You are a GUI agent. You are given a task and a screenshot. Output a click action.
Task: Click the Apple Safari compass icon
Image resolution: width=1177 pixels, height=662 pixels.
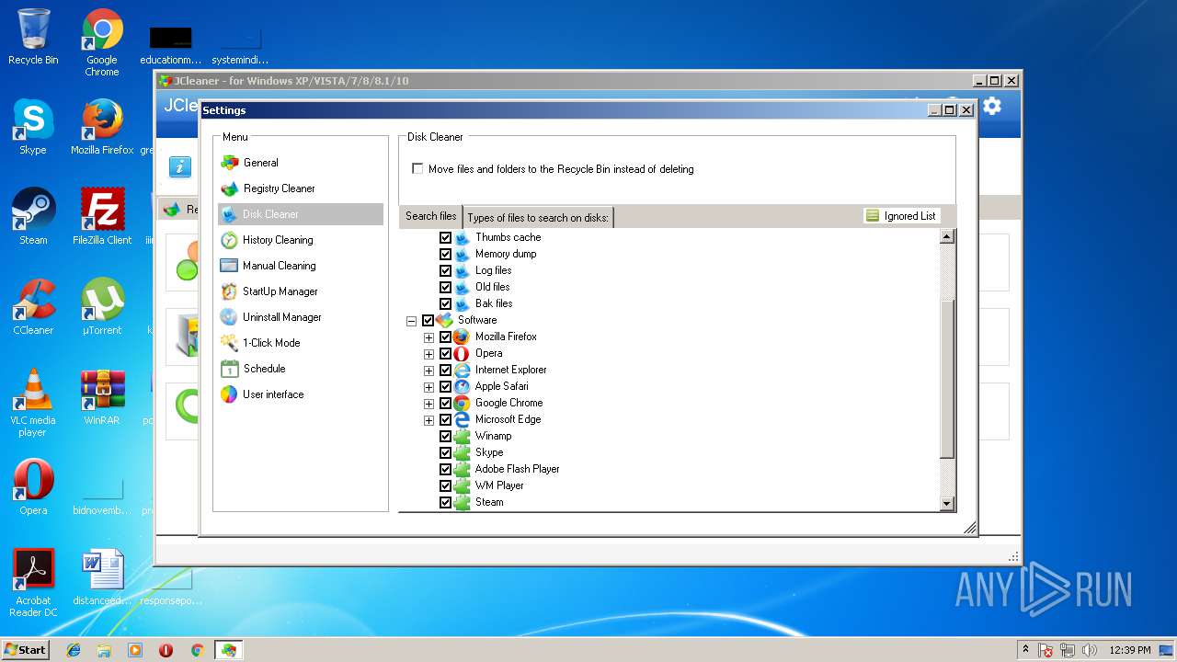coord(462,386)
